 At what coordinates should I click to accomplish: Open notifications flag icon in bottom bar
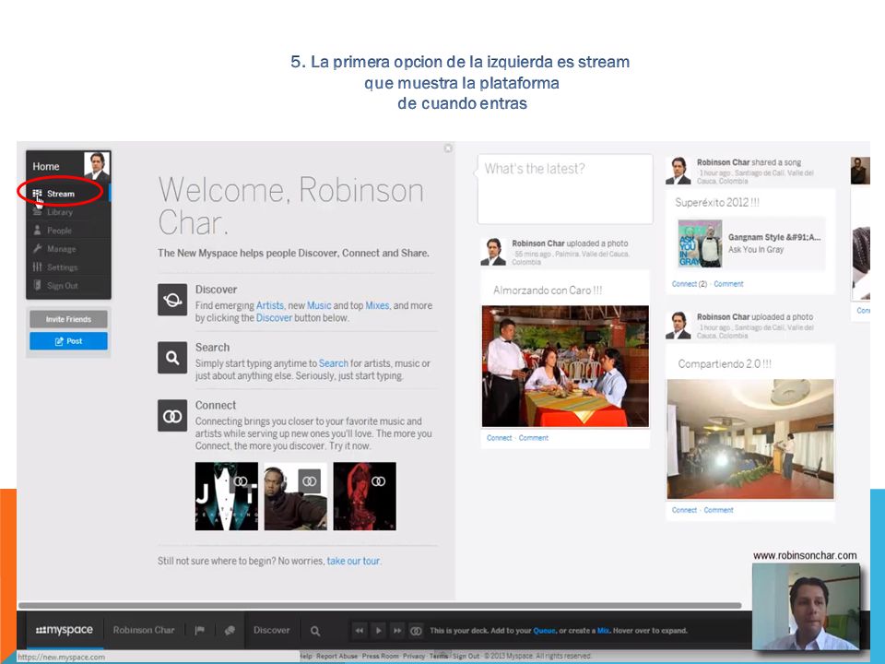point(199,630)
